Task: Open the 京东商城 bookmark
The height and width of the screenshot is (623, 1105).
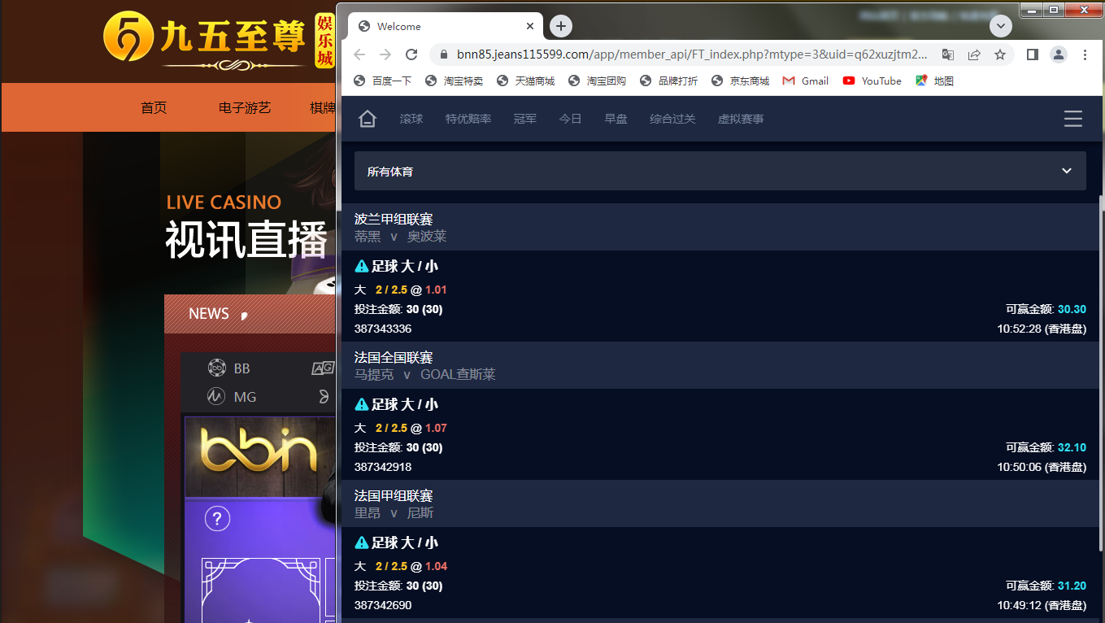Action: (x=741, y=81)
